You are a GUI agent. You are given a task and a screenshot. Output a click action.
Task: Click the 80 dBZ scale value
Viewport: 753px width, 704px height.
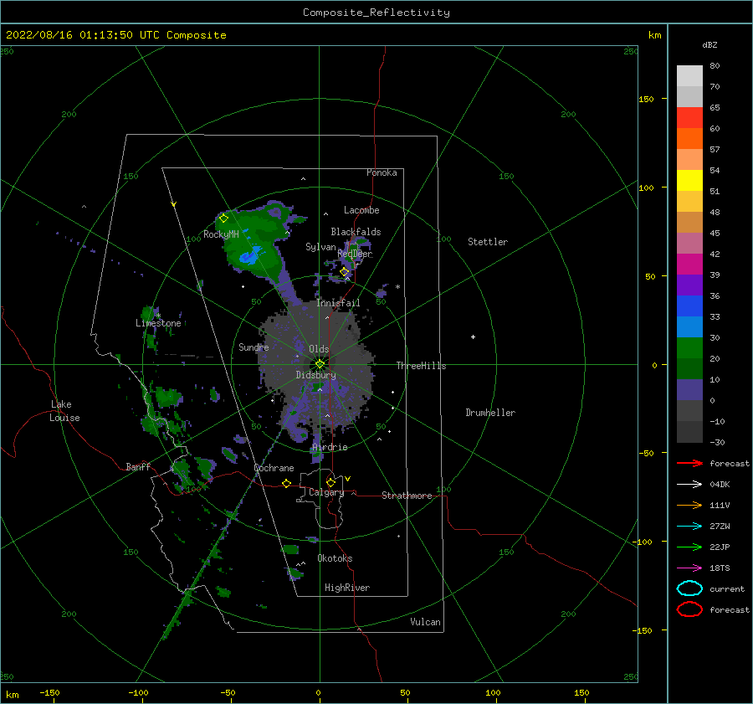tap(715, 65)
